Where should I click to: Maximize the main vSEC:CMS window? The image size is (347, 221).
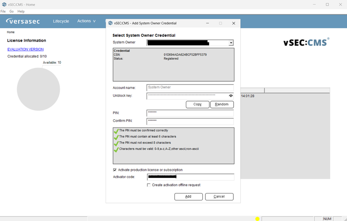[x=327, y=4]
